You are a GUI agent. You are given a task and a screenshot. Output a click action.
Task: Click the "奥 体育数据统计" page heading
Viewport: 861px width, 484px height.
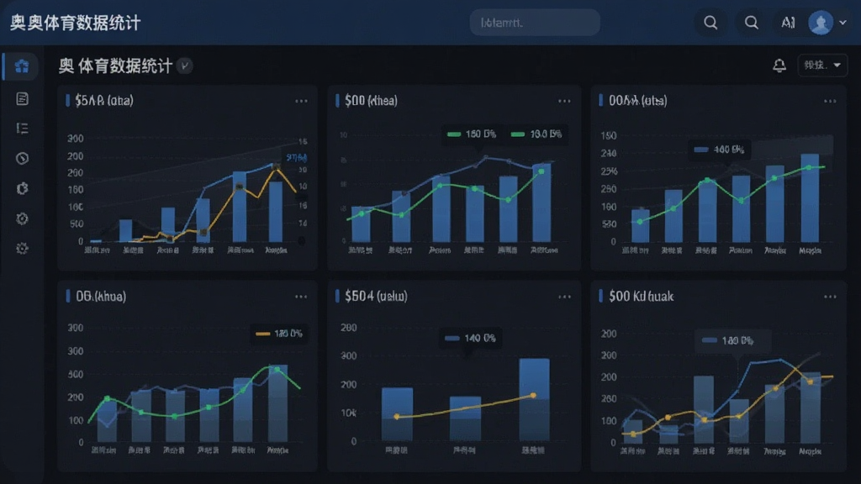point(115,66)
